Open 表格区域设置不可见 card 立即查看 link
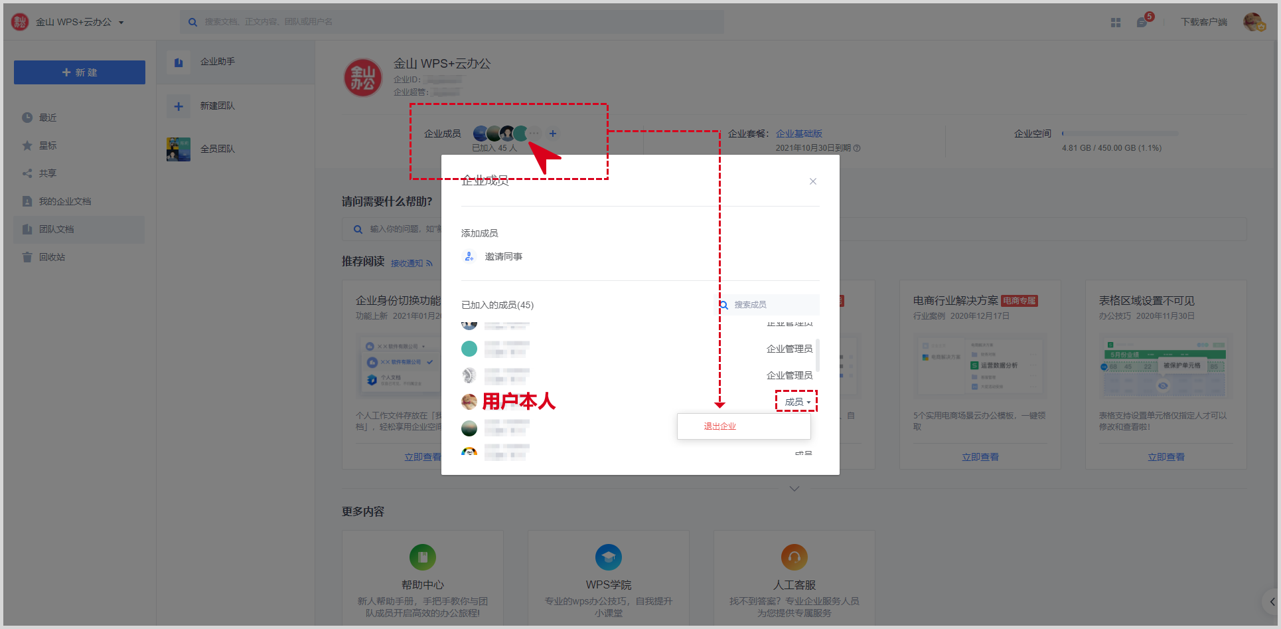This screenshot has height=629, width=1281. click(1166, 457)
